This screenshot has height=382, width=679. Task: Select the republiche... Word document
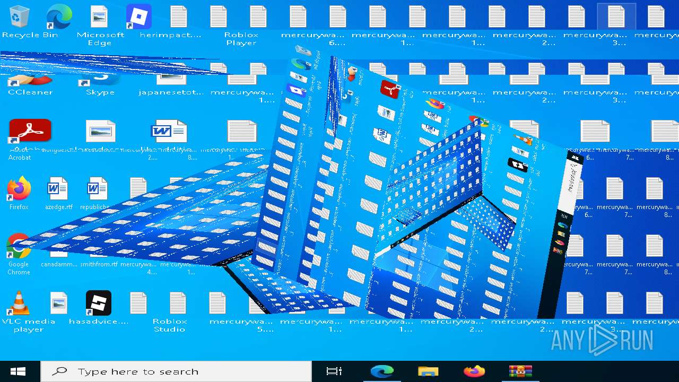click(x=97, y=189)
